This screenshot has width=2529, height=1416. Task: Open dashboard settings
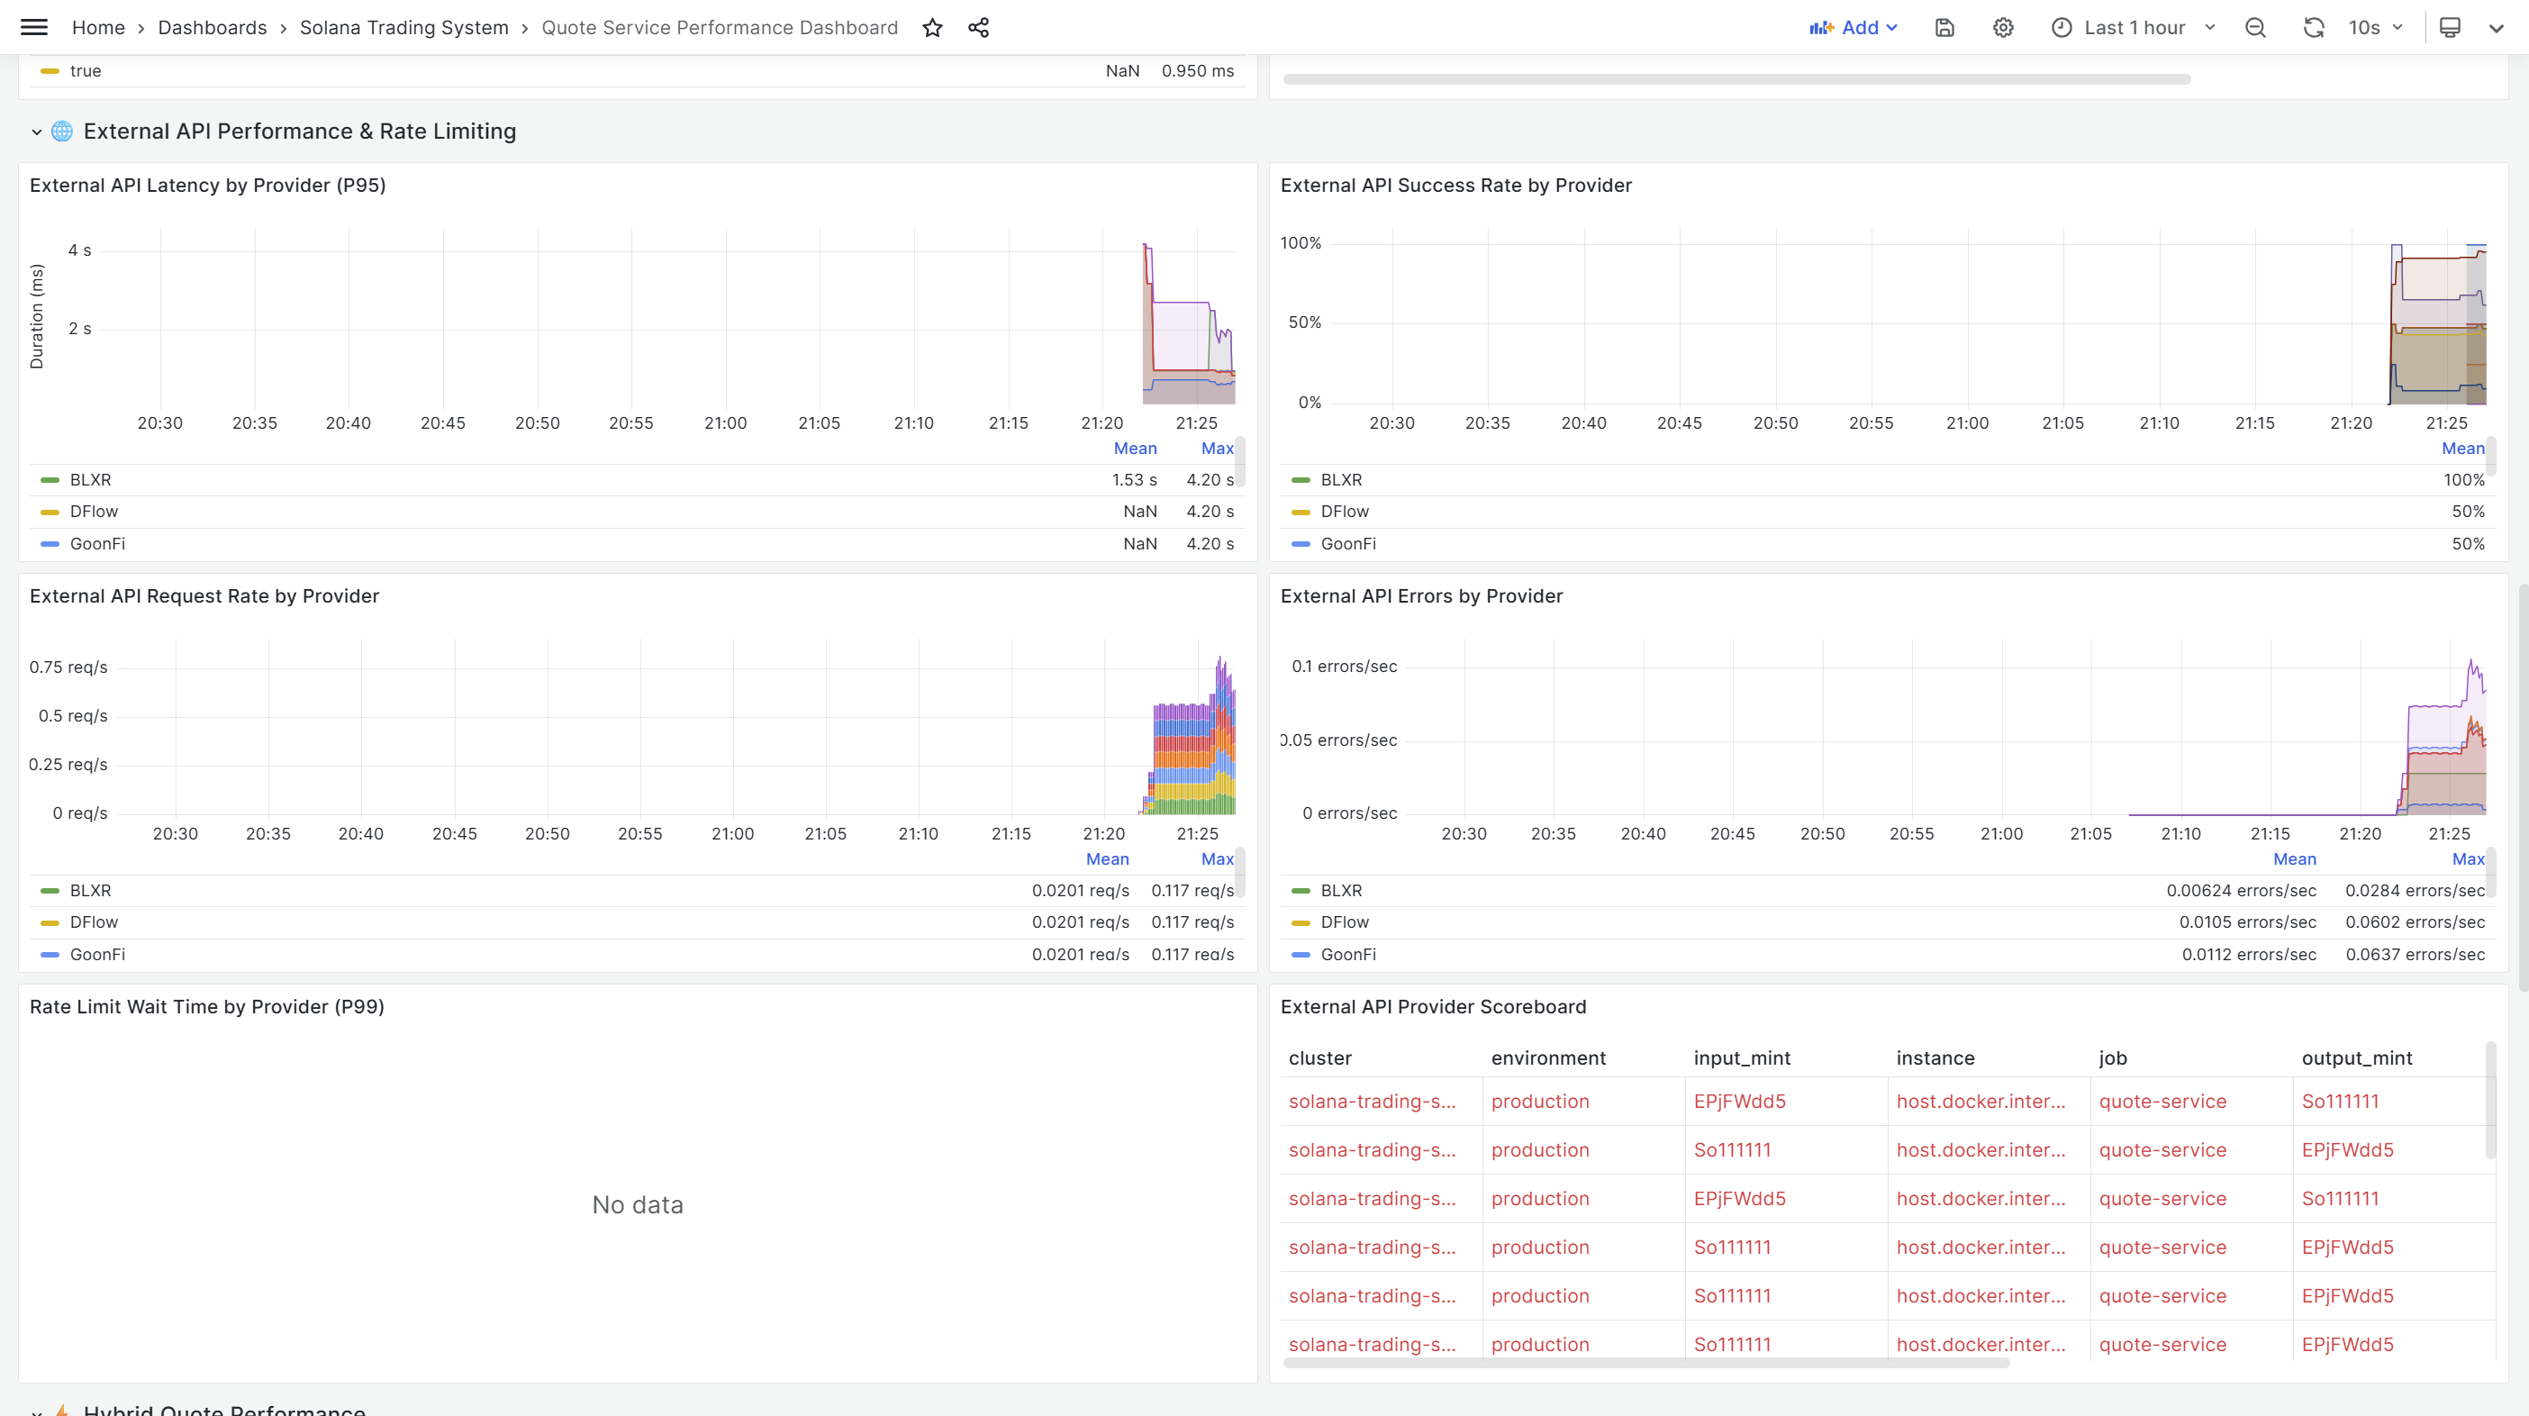click(x=2003, y=28)
